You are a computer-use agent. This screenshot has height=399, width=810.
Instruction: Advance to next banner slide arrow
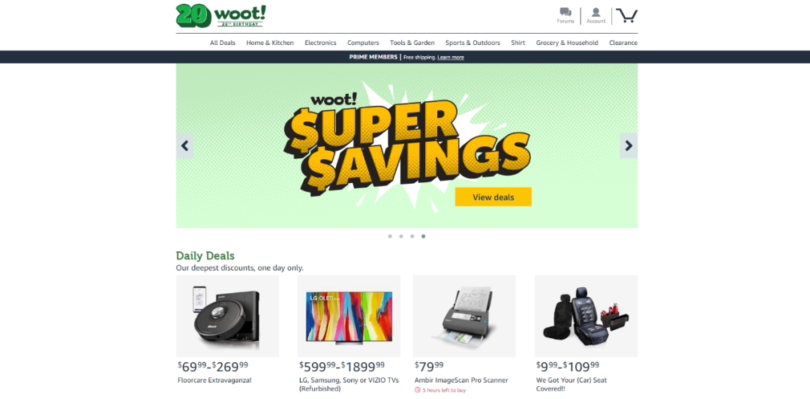628,145
